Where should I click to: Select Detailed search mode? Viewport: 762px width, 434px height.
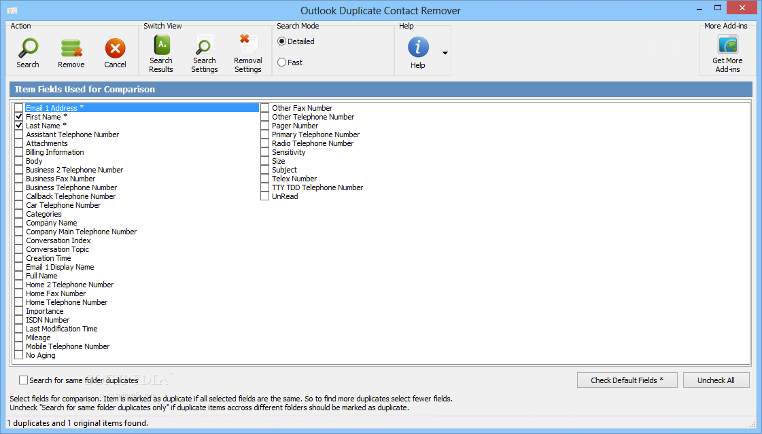coord(282,41)
